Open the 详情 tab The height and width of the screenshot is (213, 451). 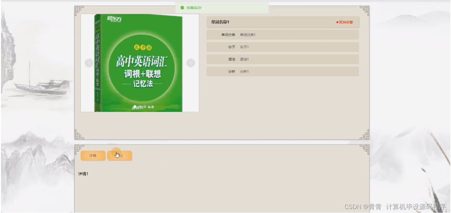tap(93, 156)
